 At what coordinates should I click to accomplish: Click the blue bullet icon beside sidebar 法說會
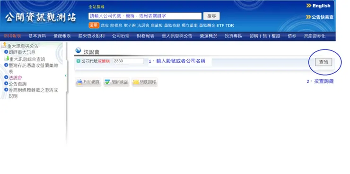pyautogui.click(x=6, y=77)
